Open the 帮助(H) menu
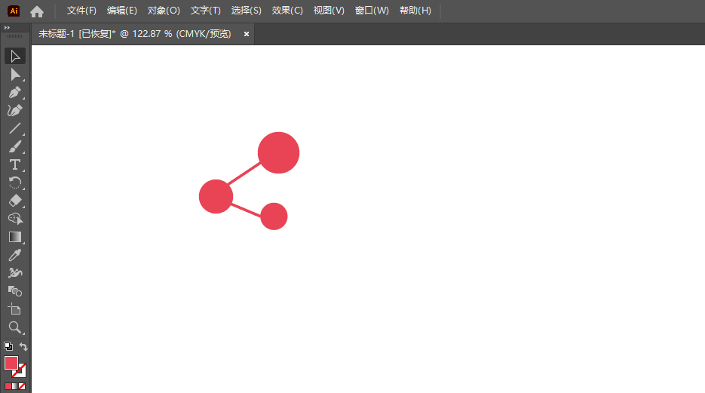 point(415,11)
